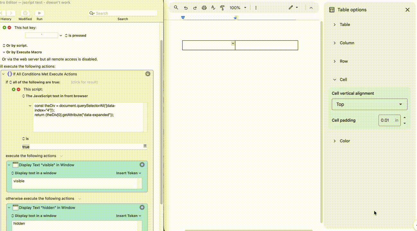The width and height of the screenshot is (417, 231).
Task: Open the 100% zoom level dropdown
Action: 238,8
